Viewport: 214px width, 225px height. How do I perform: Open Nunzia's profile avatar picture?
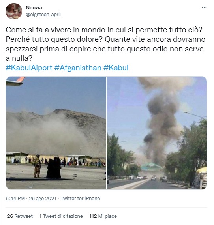[x=14, y=11]
